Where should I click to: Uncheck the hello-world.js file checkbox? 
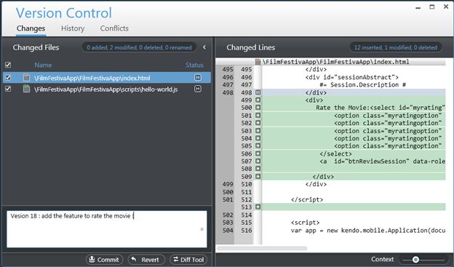(x=8, y=89)
